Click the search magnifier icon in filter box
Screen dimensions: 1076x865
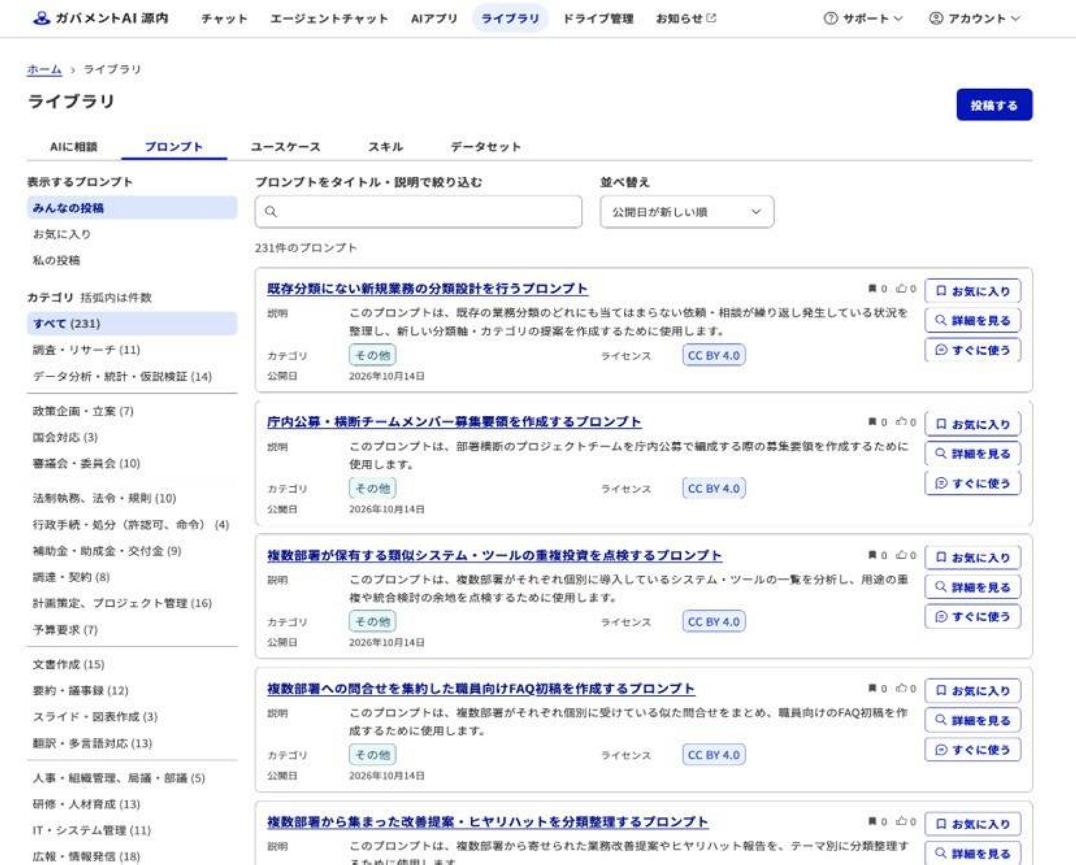pyautogui.click(x=270, y=212)
